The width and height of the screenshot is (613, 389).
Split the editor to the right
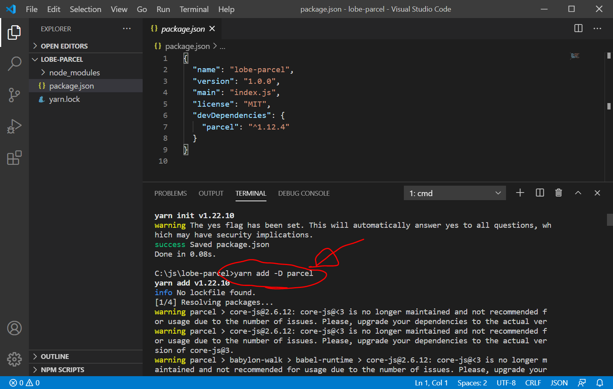click(579, 28)
